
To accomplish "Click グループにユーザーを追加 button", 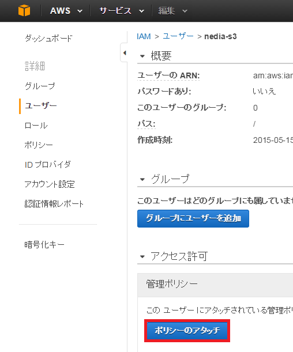I will coord(193,218).
